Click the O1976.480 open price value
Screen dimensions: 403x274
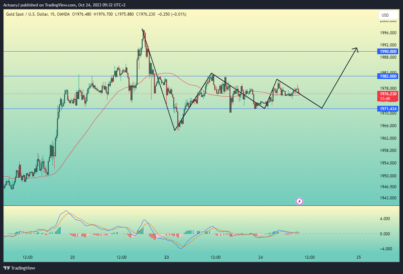(x=82, y=14)
